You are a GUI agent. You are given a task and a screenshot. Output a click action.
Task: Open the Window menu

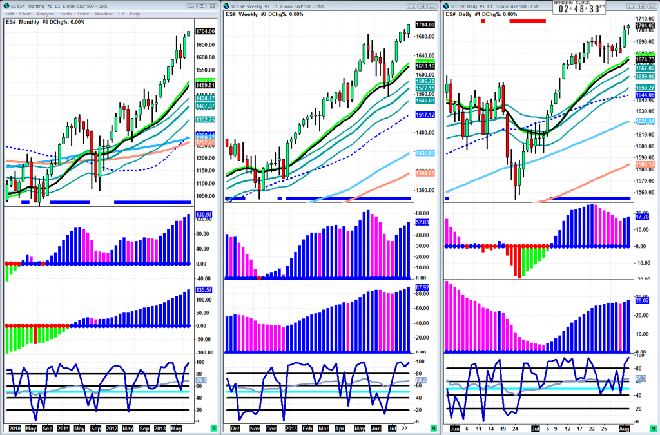102,14
